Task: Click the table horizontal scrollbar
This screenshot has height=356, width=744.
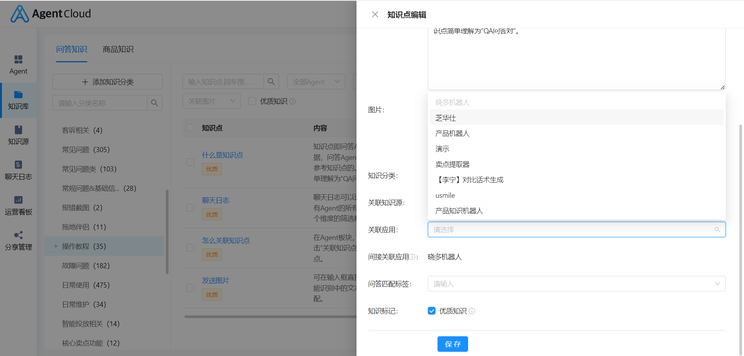Action: coord(270,317)
